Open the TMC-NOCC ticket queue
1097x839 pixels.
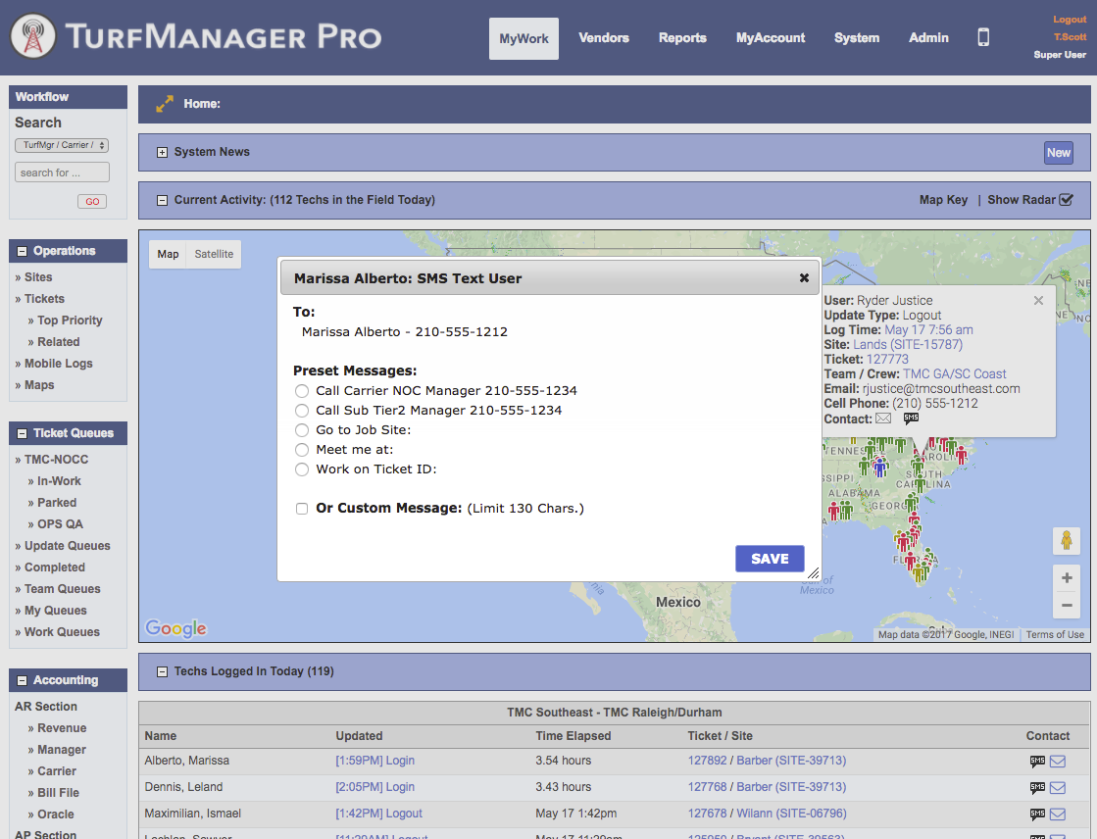tap(57, 460)
